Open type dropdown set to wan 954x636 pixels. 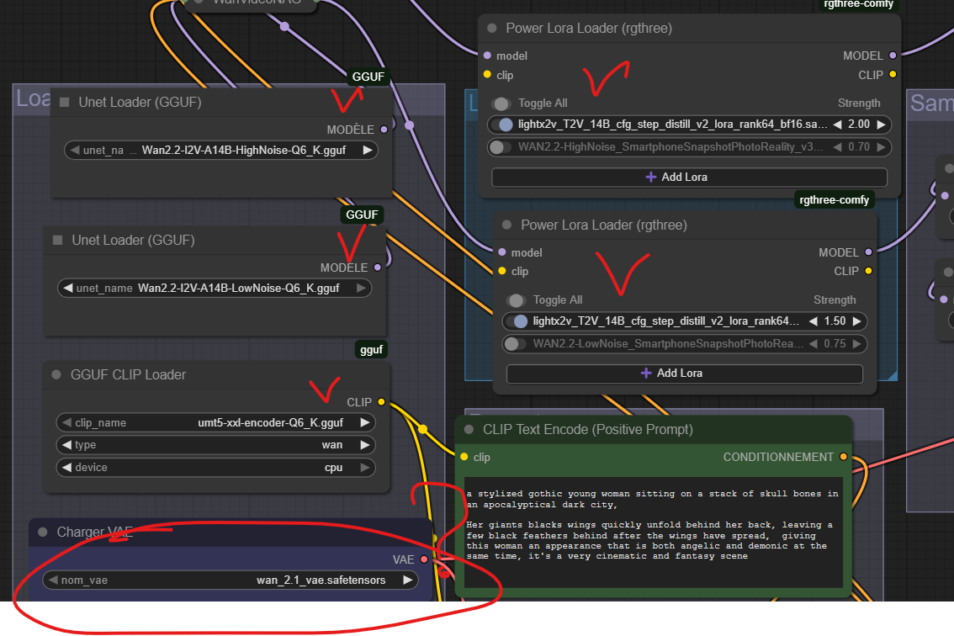215,445
